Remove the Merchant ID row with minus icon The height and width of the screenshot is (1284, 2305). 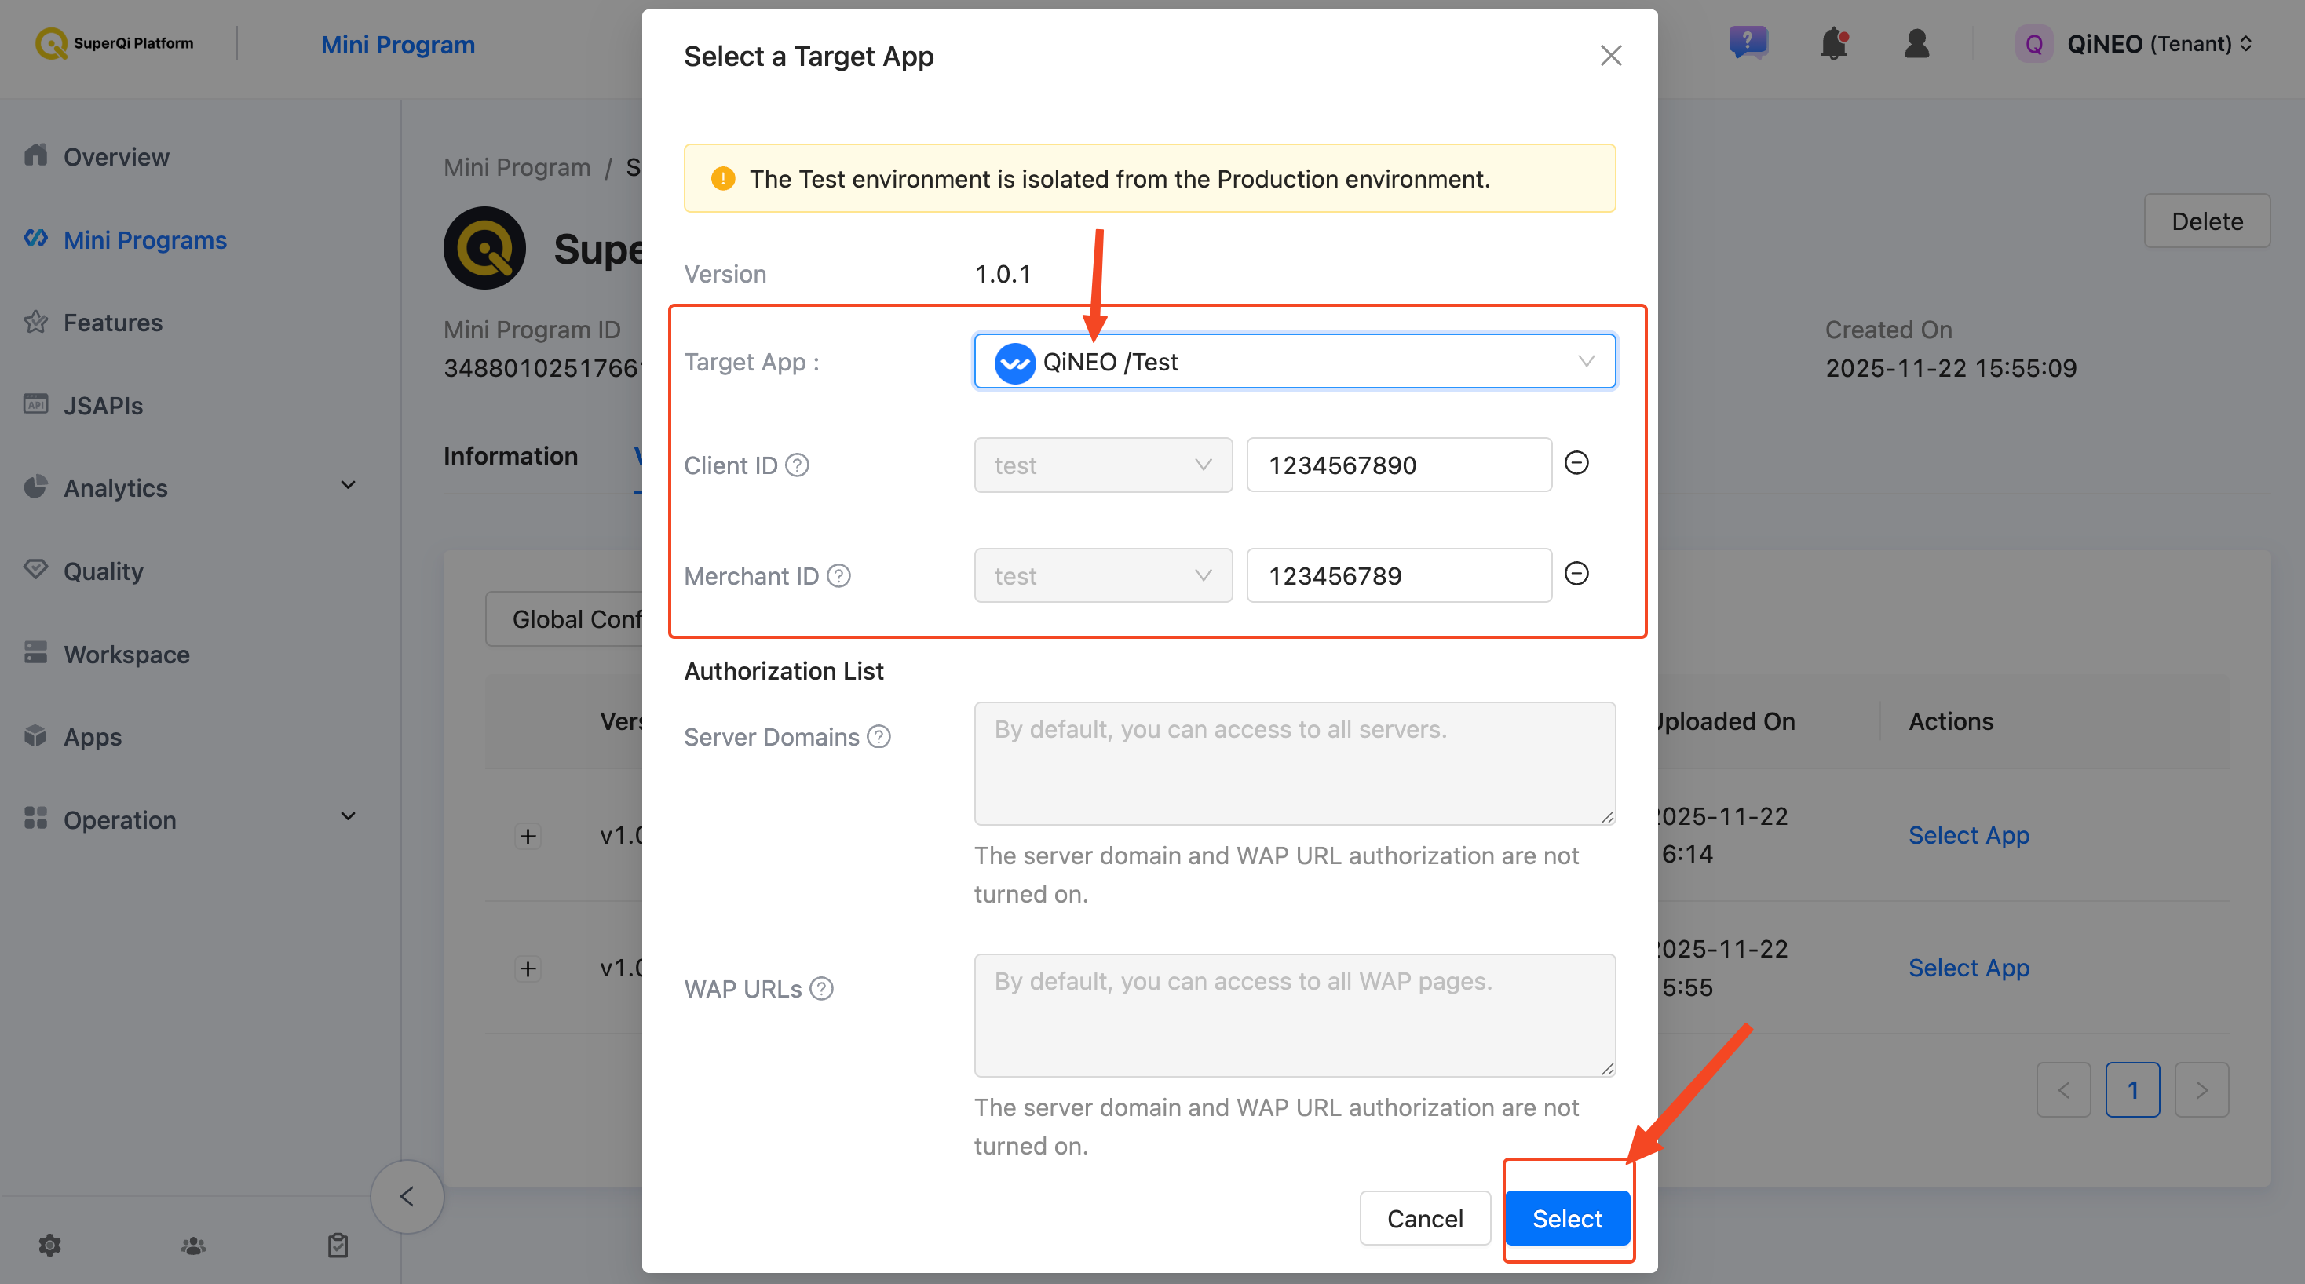point(1576,574)
